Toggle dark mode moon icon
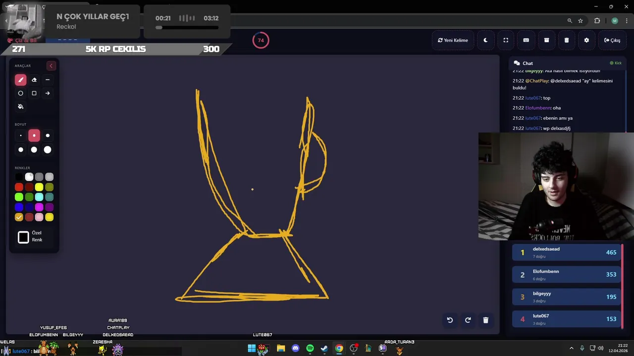This screenshot has height=356, width=634. coord(485,40)
